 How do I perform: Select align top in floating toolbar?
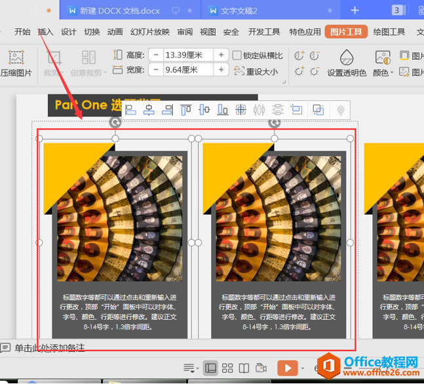186,110
